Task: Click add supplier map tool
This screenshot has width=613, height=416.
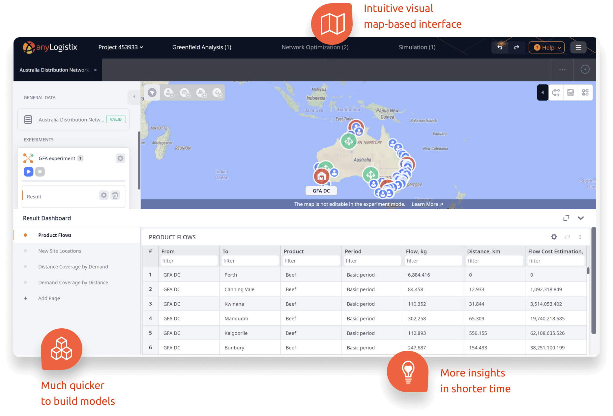Action: tap(218, 93)
